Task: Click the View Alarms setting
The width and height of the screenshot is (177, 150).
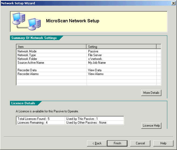Action: [x=96, y=74]
